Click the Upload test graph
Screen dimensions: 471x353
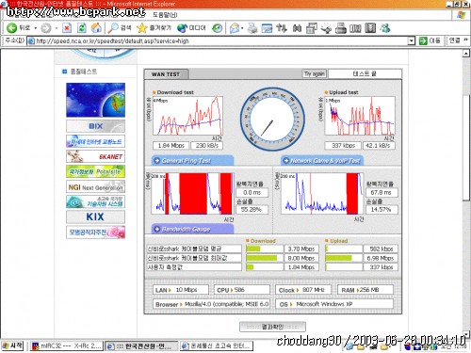pyautogui.click(x=360, y=116)
